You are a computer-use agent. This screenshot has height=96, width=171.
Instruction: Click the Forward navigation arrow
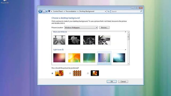[44, 11]
